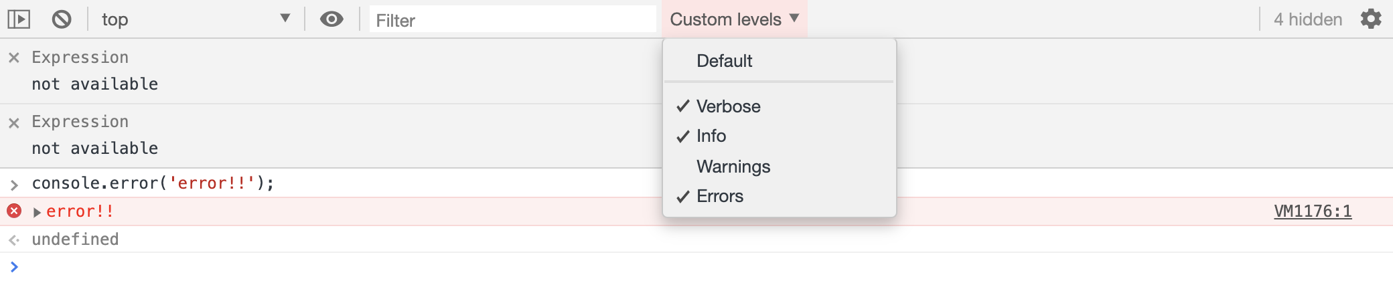Open console settings with the gear icon
The width and height of the screenshot is (1393, 285).
tap(1371, 19)
